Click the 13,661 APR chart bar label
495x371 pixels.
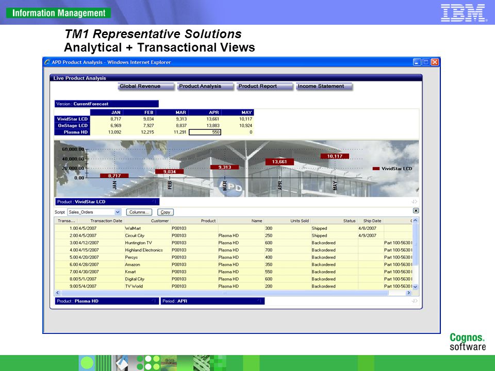(279, 162)
